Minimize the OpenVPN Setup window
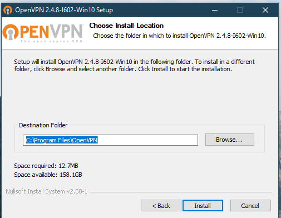Screen dimensions: 281x218 coord(215,10)
